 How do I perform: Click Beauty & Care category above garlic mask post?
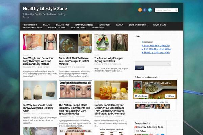click(64, 55)
